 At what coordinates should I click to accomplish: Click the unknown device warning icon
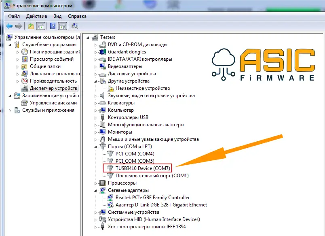[110, 88]
